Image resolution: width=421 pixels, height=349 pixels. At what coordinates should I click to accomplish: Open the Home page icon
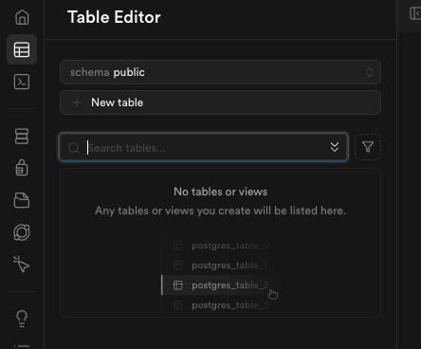[x=22, y=17]
